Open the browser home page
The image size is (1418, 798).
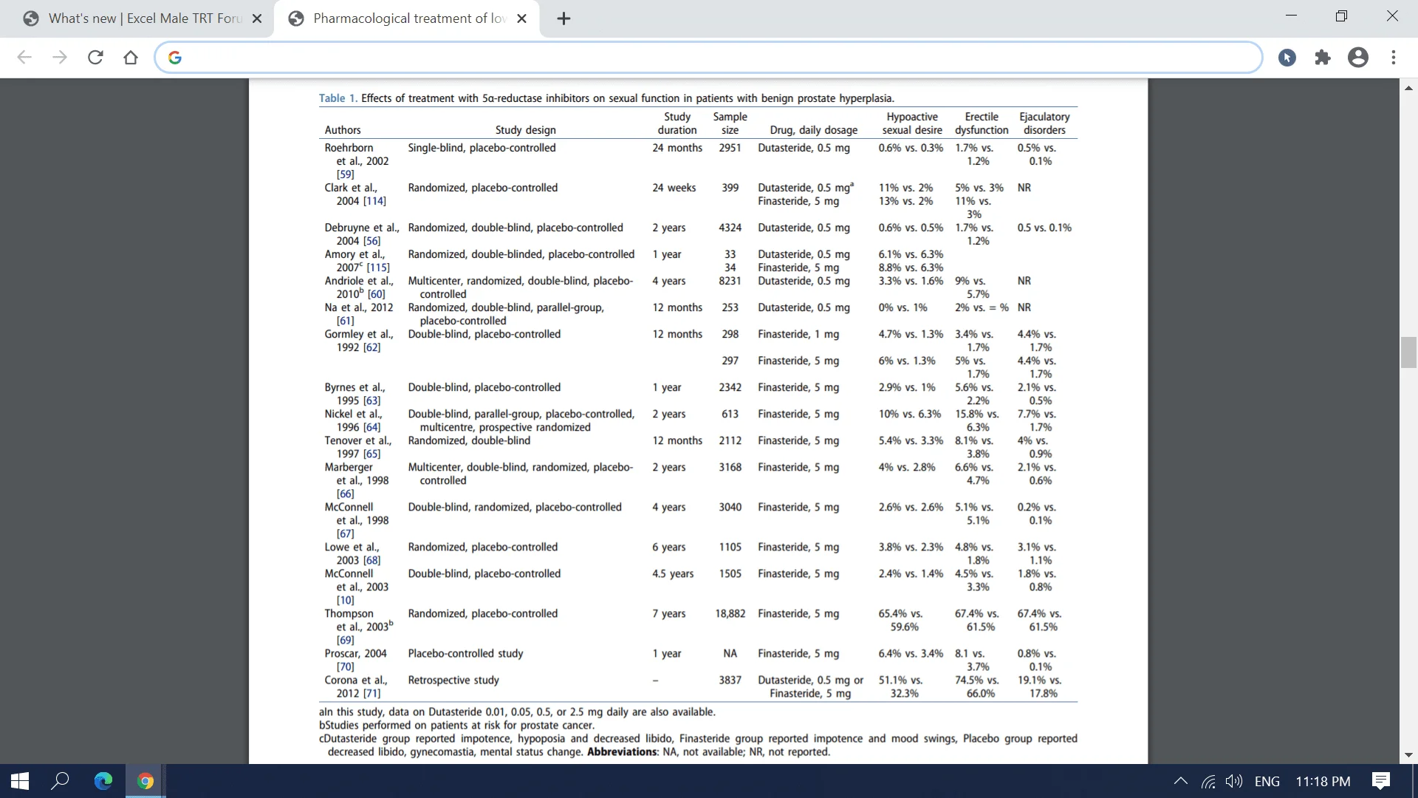point(131,58)
